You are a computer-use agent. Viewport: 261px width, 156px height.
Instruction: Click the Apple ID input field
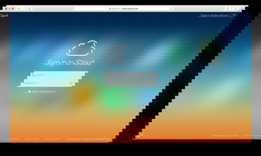point(58,75)
